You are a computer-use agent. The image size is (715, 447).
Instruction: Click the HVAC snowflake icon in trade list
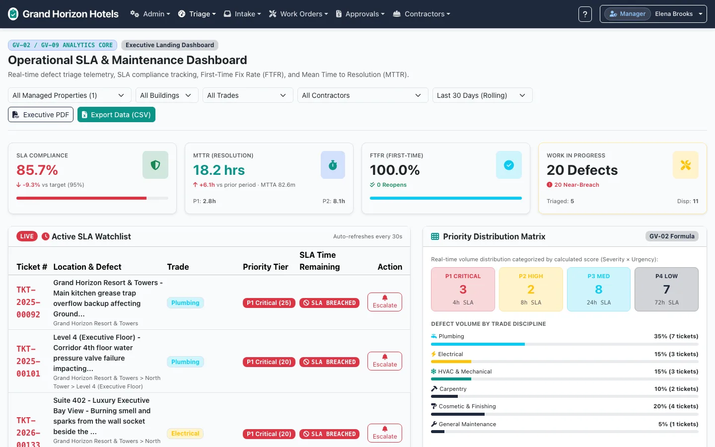point(433,372)
